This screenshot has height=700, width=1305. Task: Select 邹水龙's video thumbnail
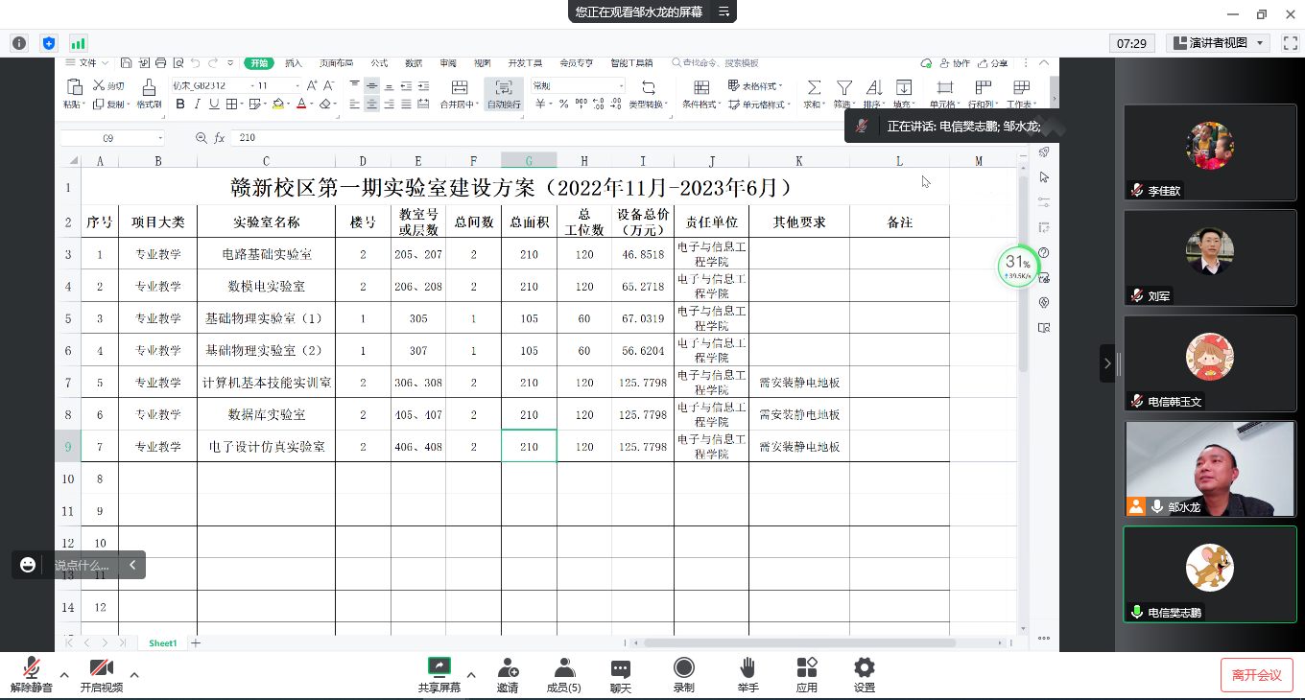[x=1209, y=469]
